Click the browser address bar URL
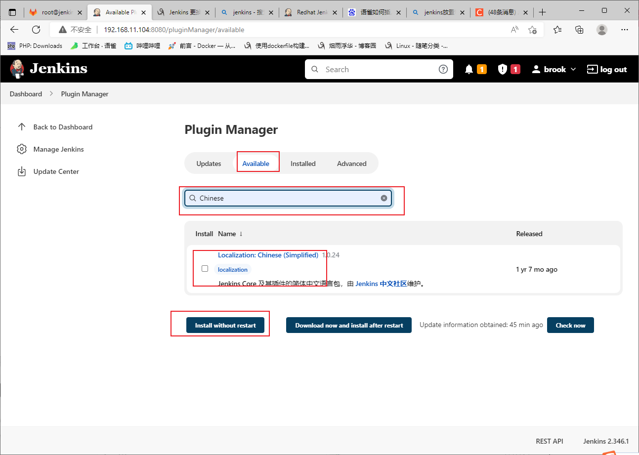The width and height of the screenshot is (639, 455). pos(174,30)
